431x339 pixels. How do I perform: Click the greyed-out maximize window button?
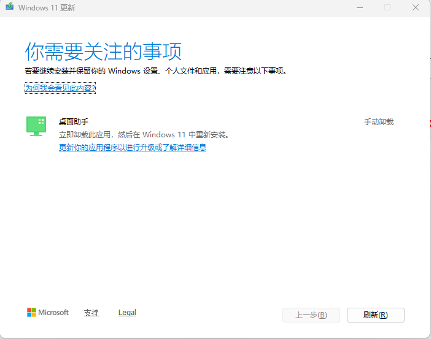(x=387, y=8)
